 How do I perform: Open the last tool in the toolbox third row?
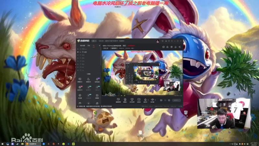(x=97, y=96)
